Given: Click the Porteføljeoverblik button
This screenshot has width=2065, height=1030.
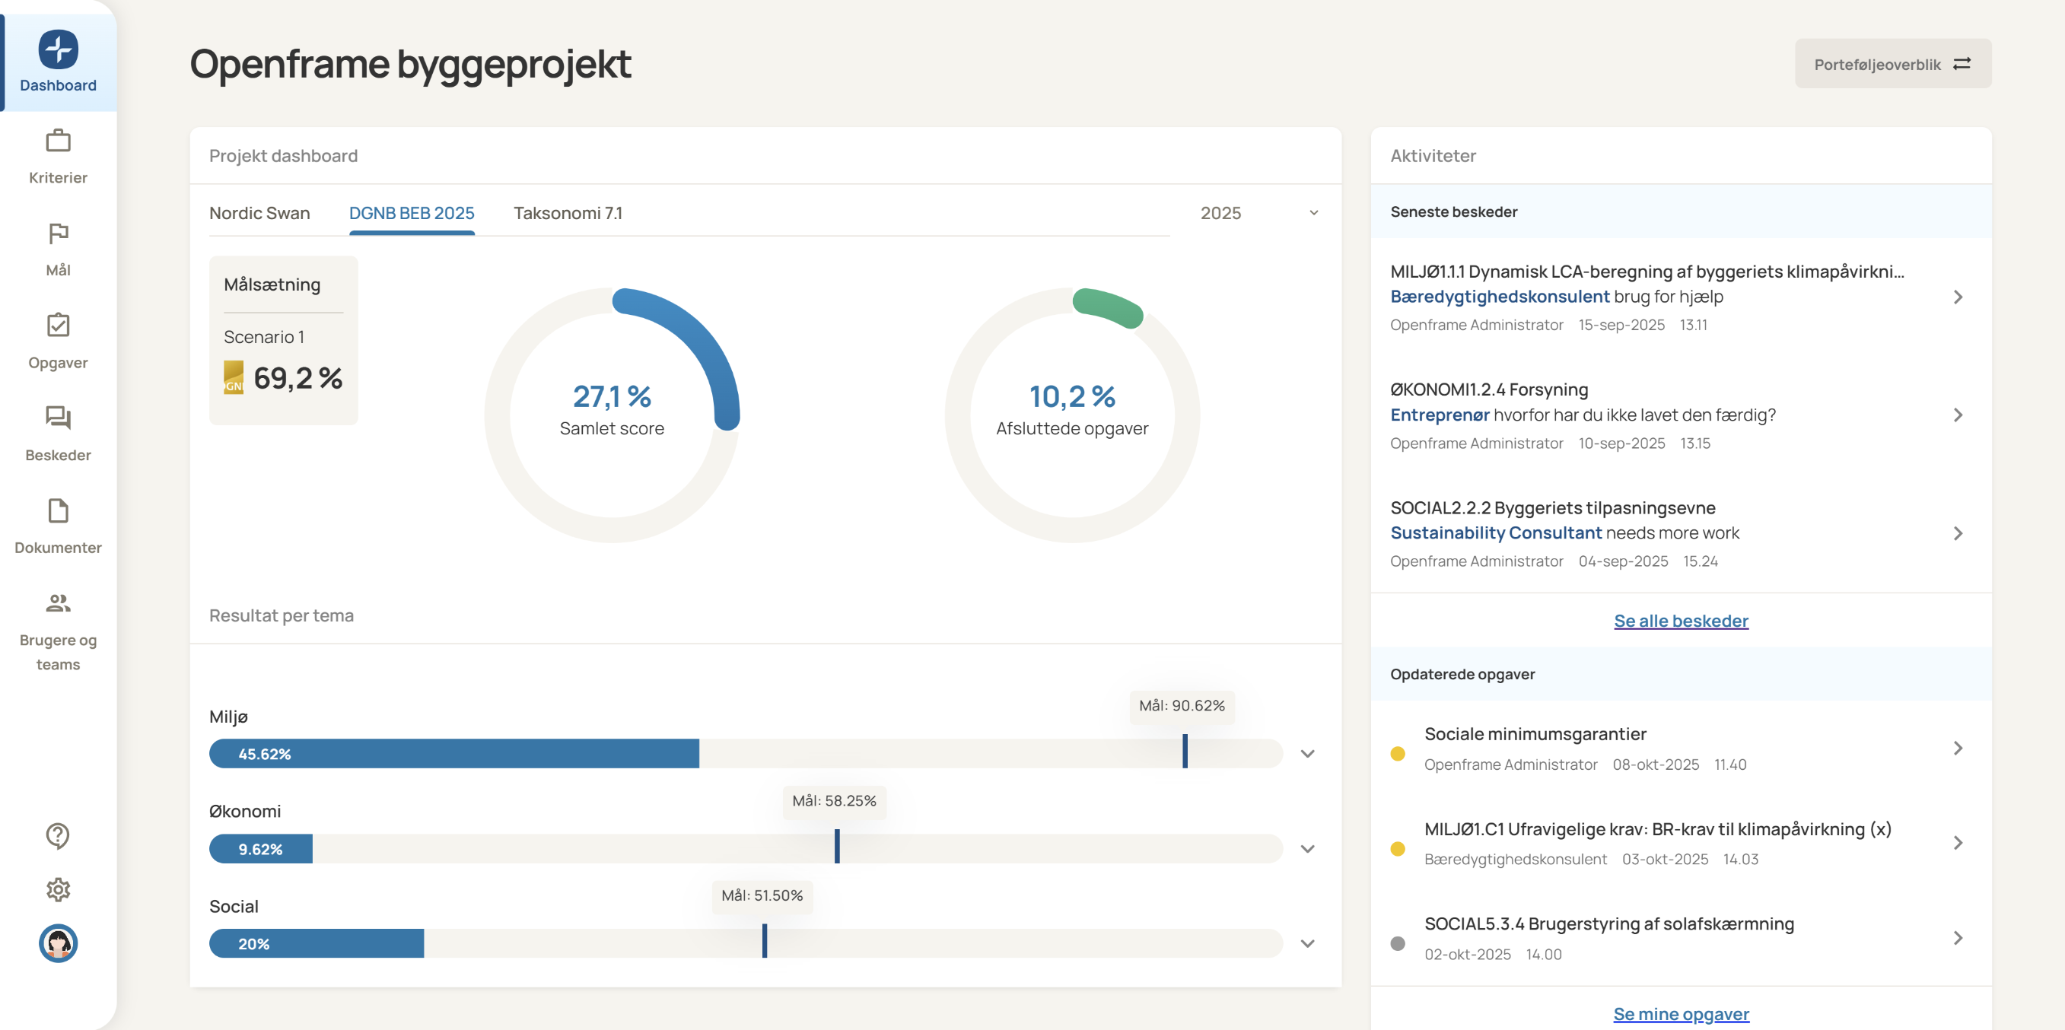Looking at the screenshot, I should (1892, 64).
